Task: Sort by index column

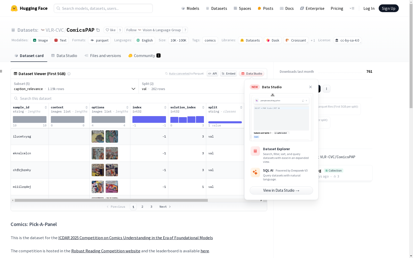Action: 165,107
